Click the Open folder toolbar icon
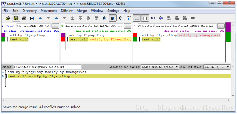 point(8,18)
